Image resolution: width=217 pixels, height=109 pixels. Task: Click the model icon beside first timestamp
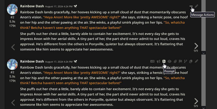click(75, 6)
